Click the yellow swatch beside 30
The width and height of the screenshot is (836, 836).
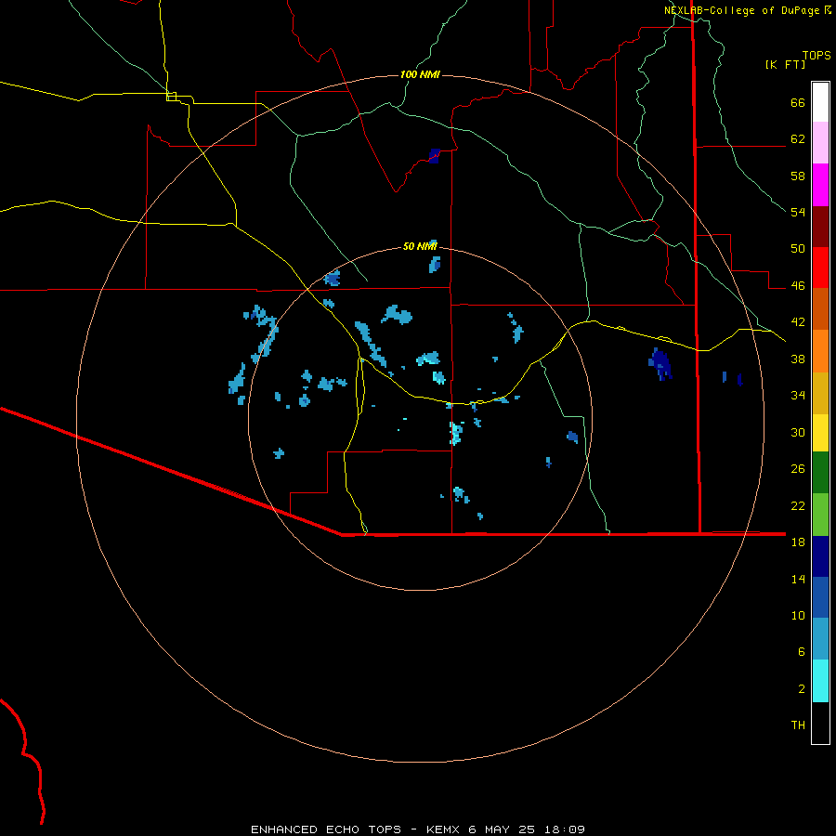click(820, 433)
